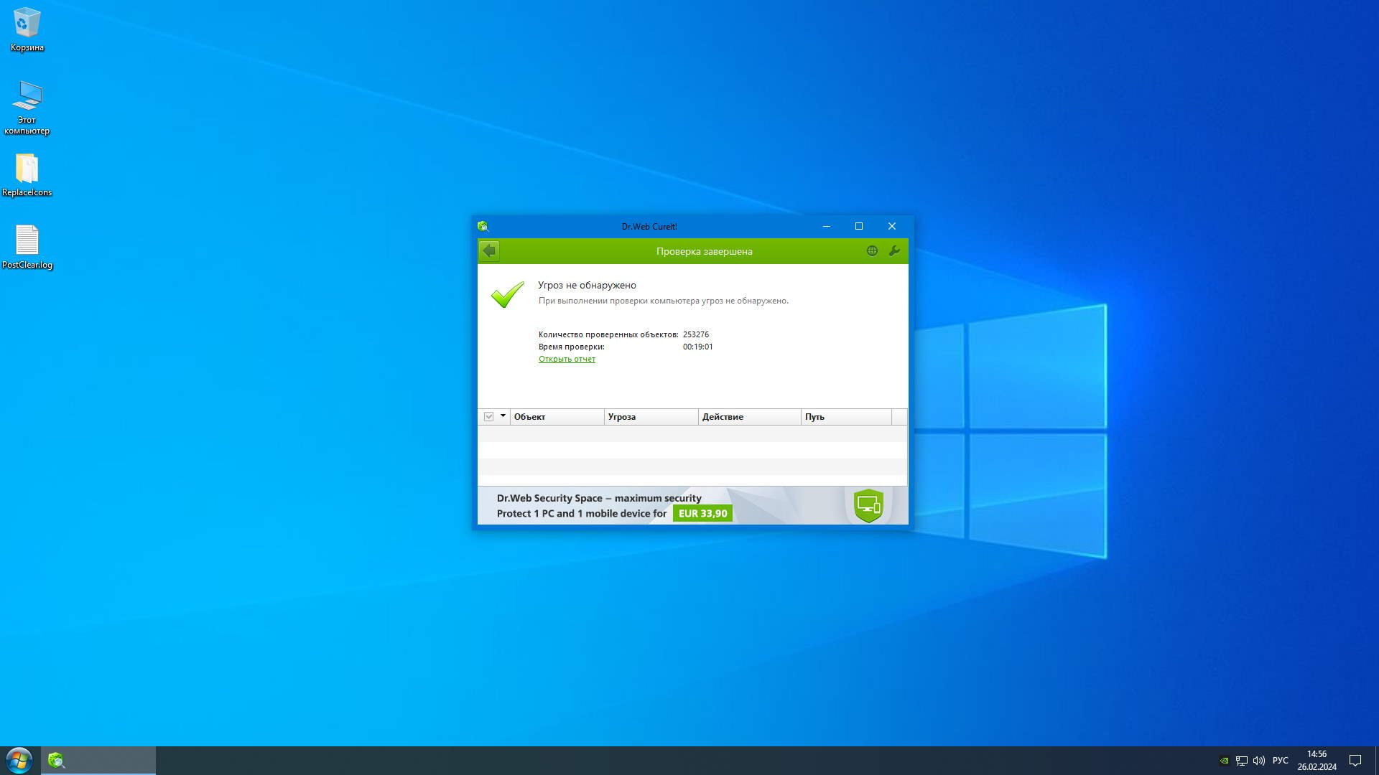Sort by the Объект column header
Image resolution: width=1379 pixels, height=775 pixels.
[557, 416]
